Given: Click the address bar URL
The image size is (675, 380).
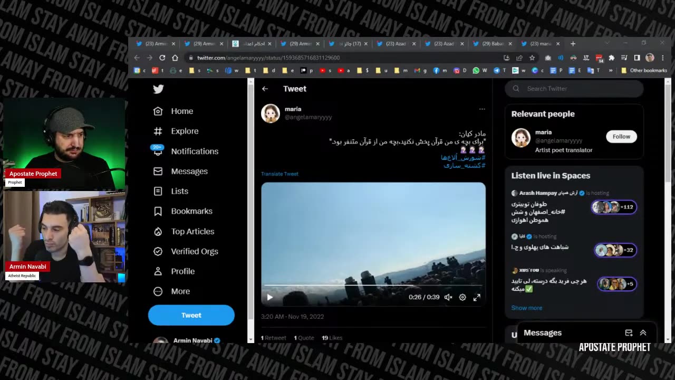Looking at the screenshot, I should (268, 58).
